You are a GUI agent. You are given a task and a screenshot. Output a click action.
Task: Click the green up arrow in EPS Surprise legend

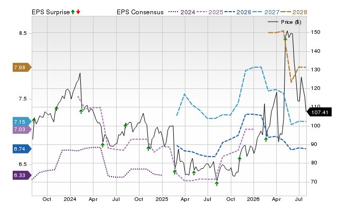(x=73, y=12)
